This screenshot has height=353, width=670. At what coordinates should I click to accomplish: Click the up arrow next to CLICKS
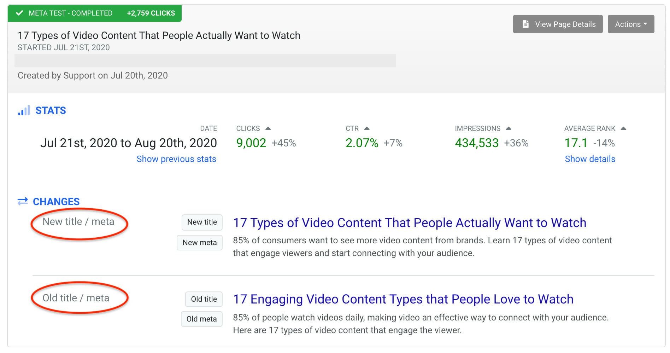pos(268,128)
